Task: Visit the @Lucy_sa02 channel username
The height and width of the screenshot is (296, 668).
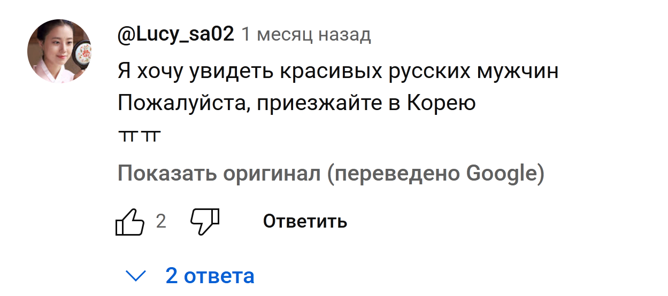Action: point(176,35)
